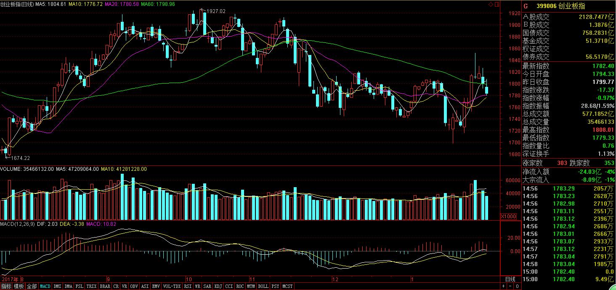Select the CCI indicator tab
Viewport: 616px width, 290px height.
[229, 286]
